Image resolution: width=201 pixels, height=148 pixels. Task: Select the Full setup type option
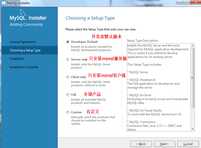click(x=68, y=95)
